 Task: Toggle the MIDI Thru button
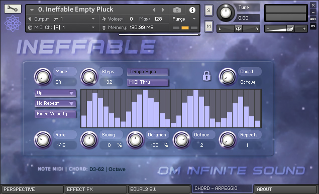148,82
